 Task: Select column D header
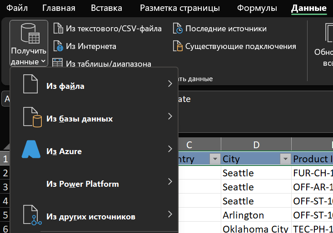coord(256,145)
